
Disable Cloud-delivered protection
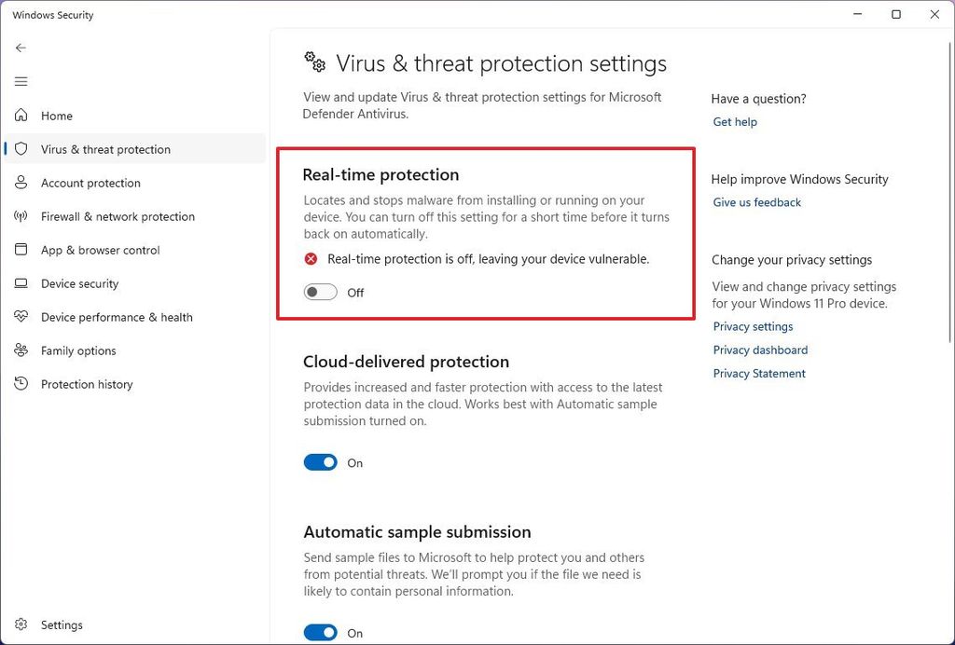click(320, 462)
